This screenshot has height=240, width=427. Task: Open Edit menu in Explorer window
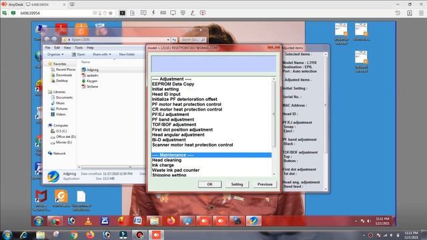coord(57,47)
